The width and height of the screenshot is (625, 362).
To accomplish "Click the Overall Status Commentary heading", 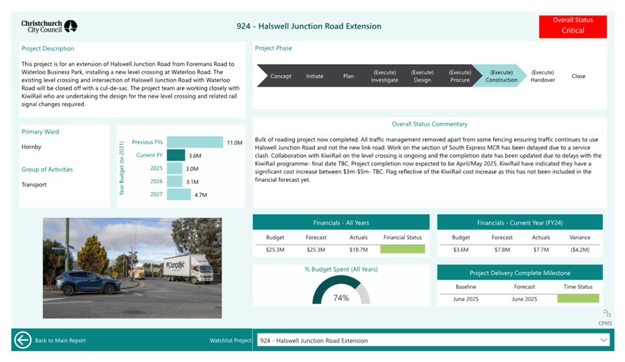I will (x=429, y=124).
